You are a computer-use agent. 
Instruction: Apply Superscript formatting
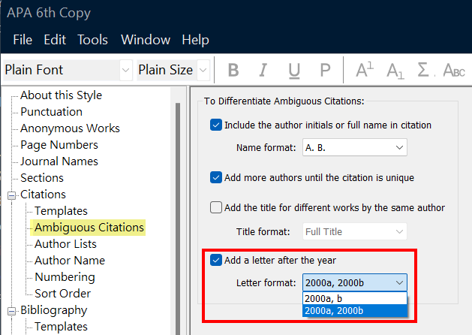click(365, 70)
